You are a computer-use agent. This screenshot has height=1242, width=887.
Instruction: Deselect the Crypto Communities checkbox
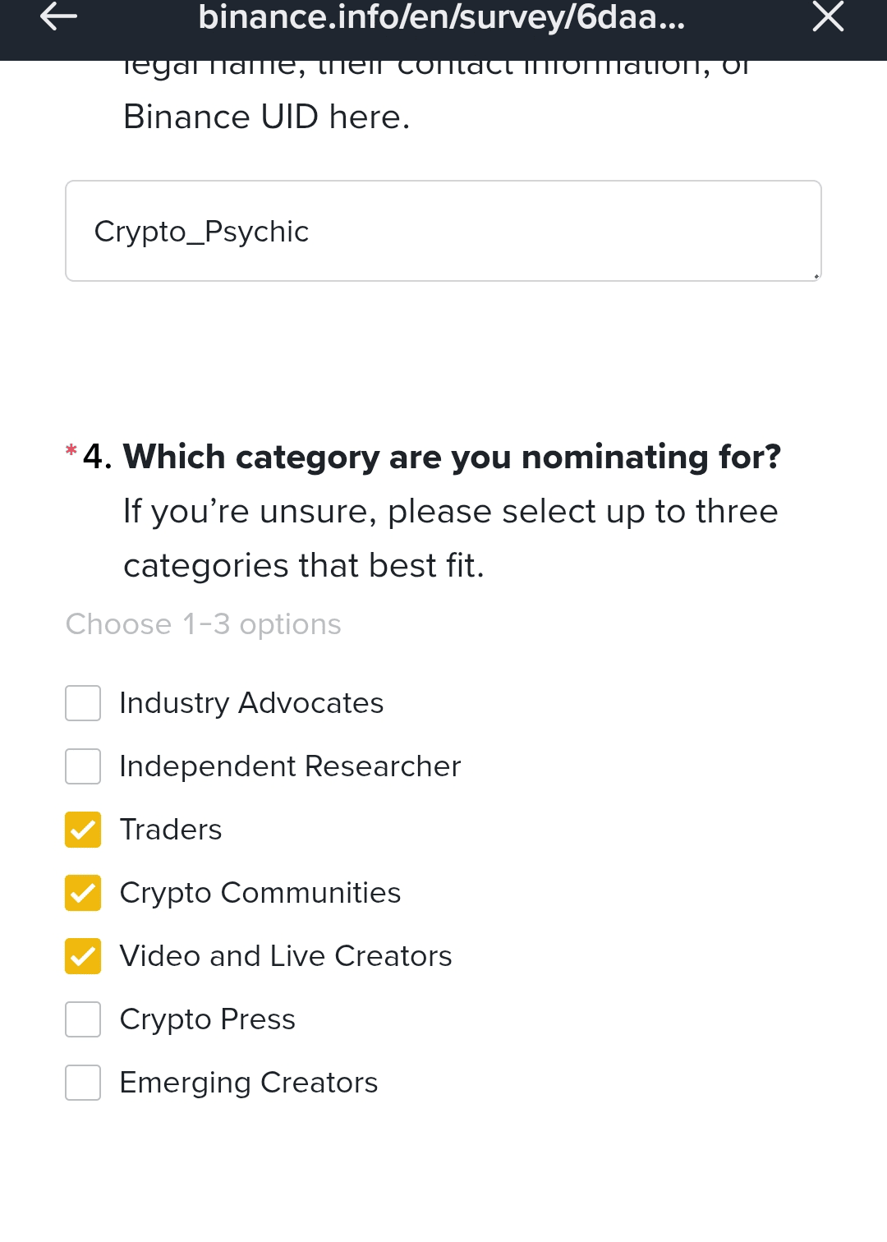tap(83, 893)
